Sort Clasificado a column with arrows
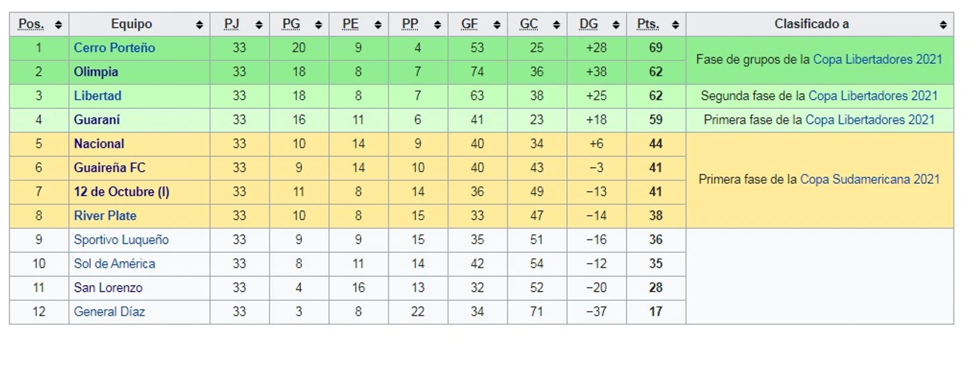 click(943, 25)
